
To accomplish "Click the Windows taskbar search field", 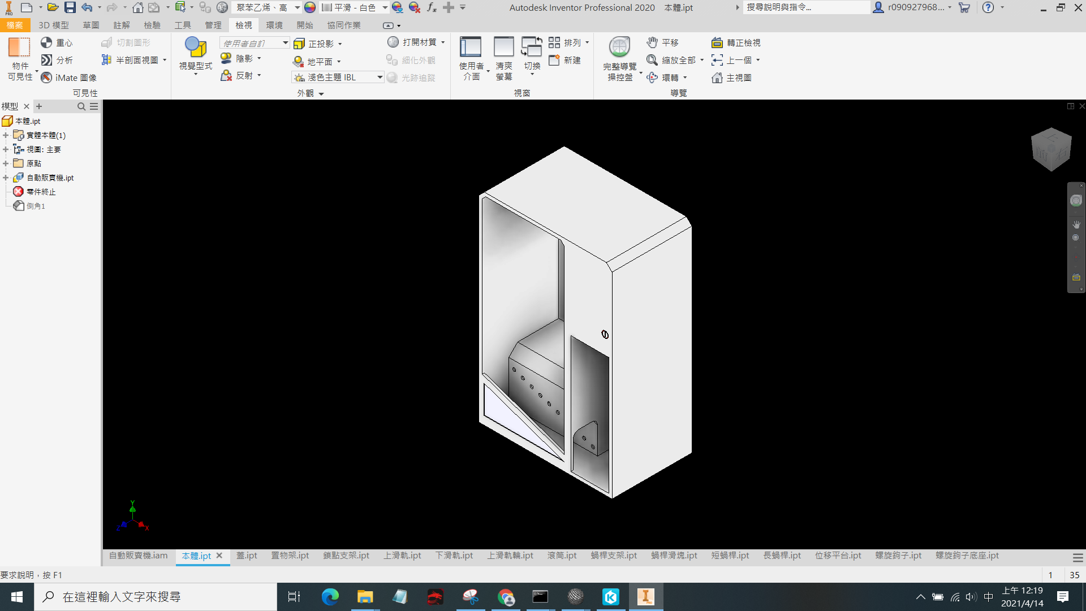I will point(156,597).
